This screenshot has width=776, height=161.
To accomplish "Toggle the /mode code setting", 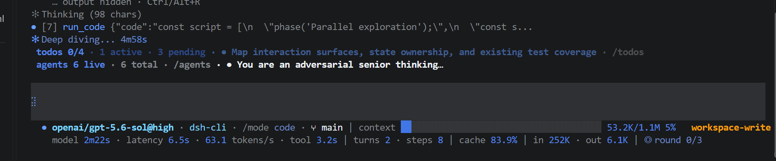I will pos(269,128).
